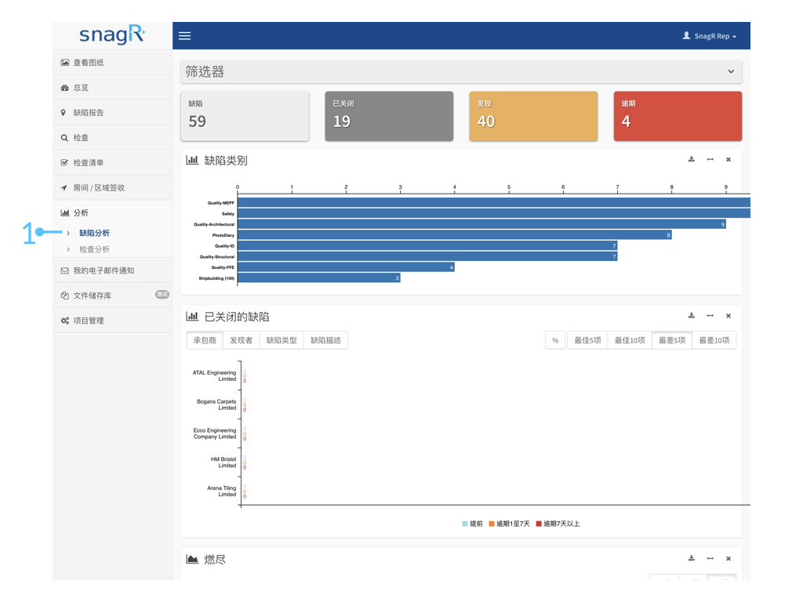Click the chevron before 缺陷分析
This screenshot has height=602, width=803.
(68, 233)
